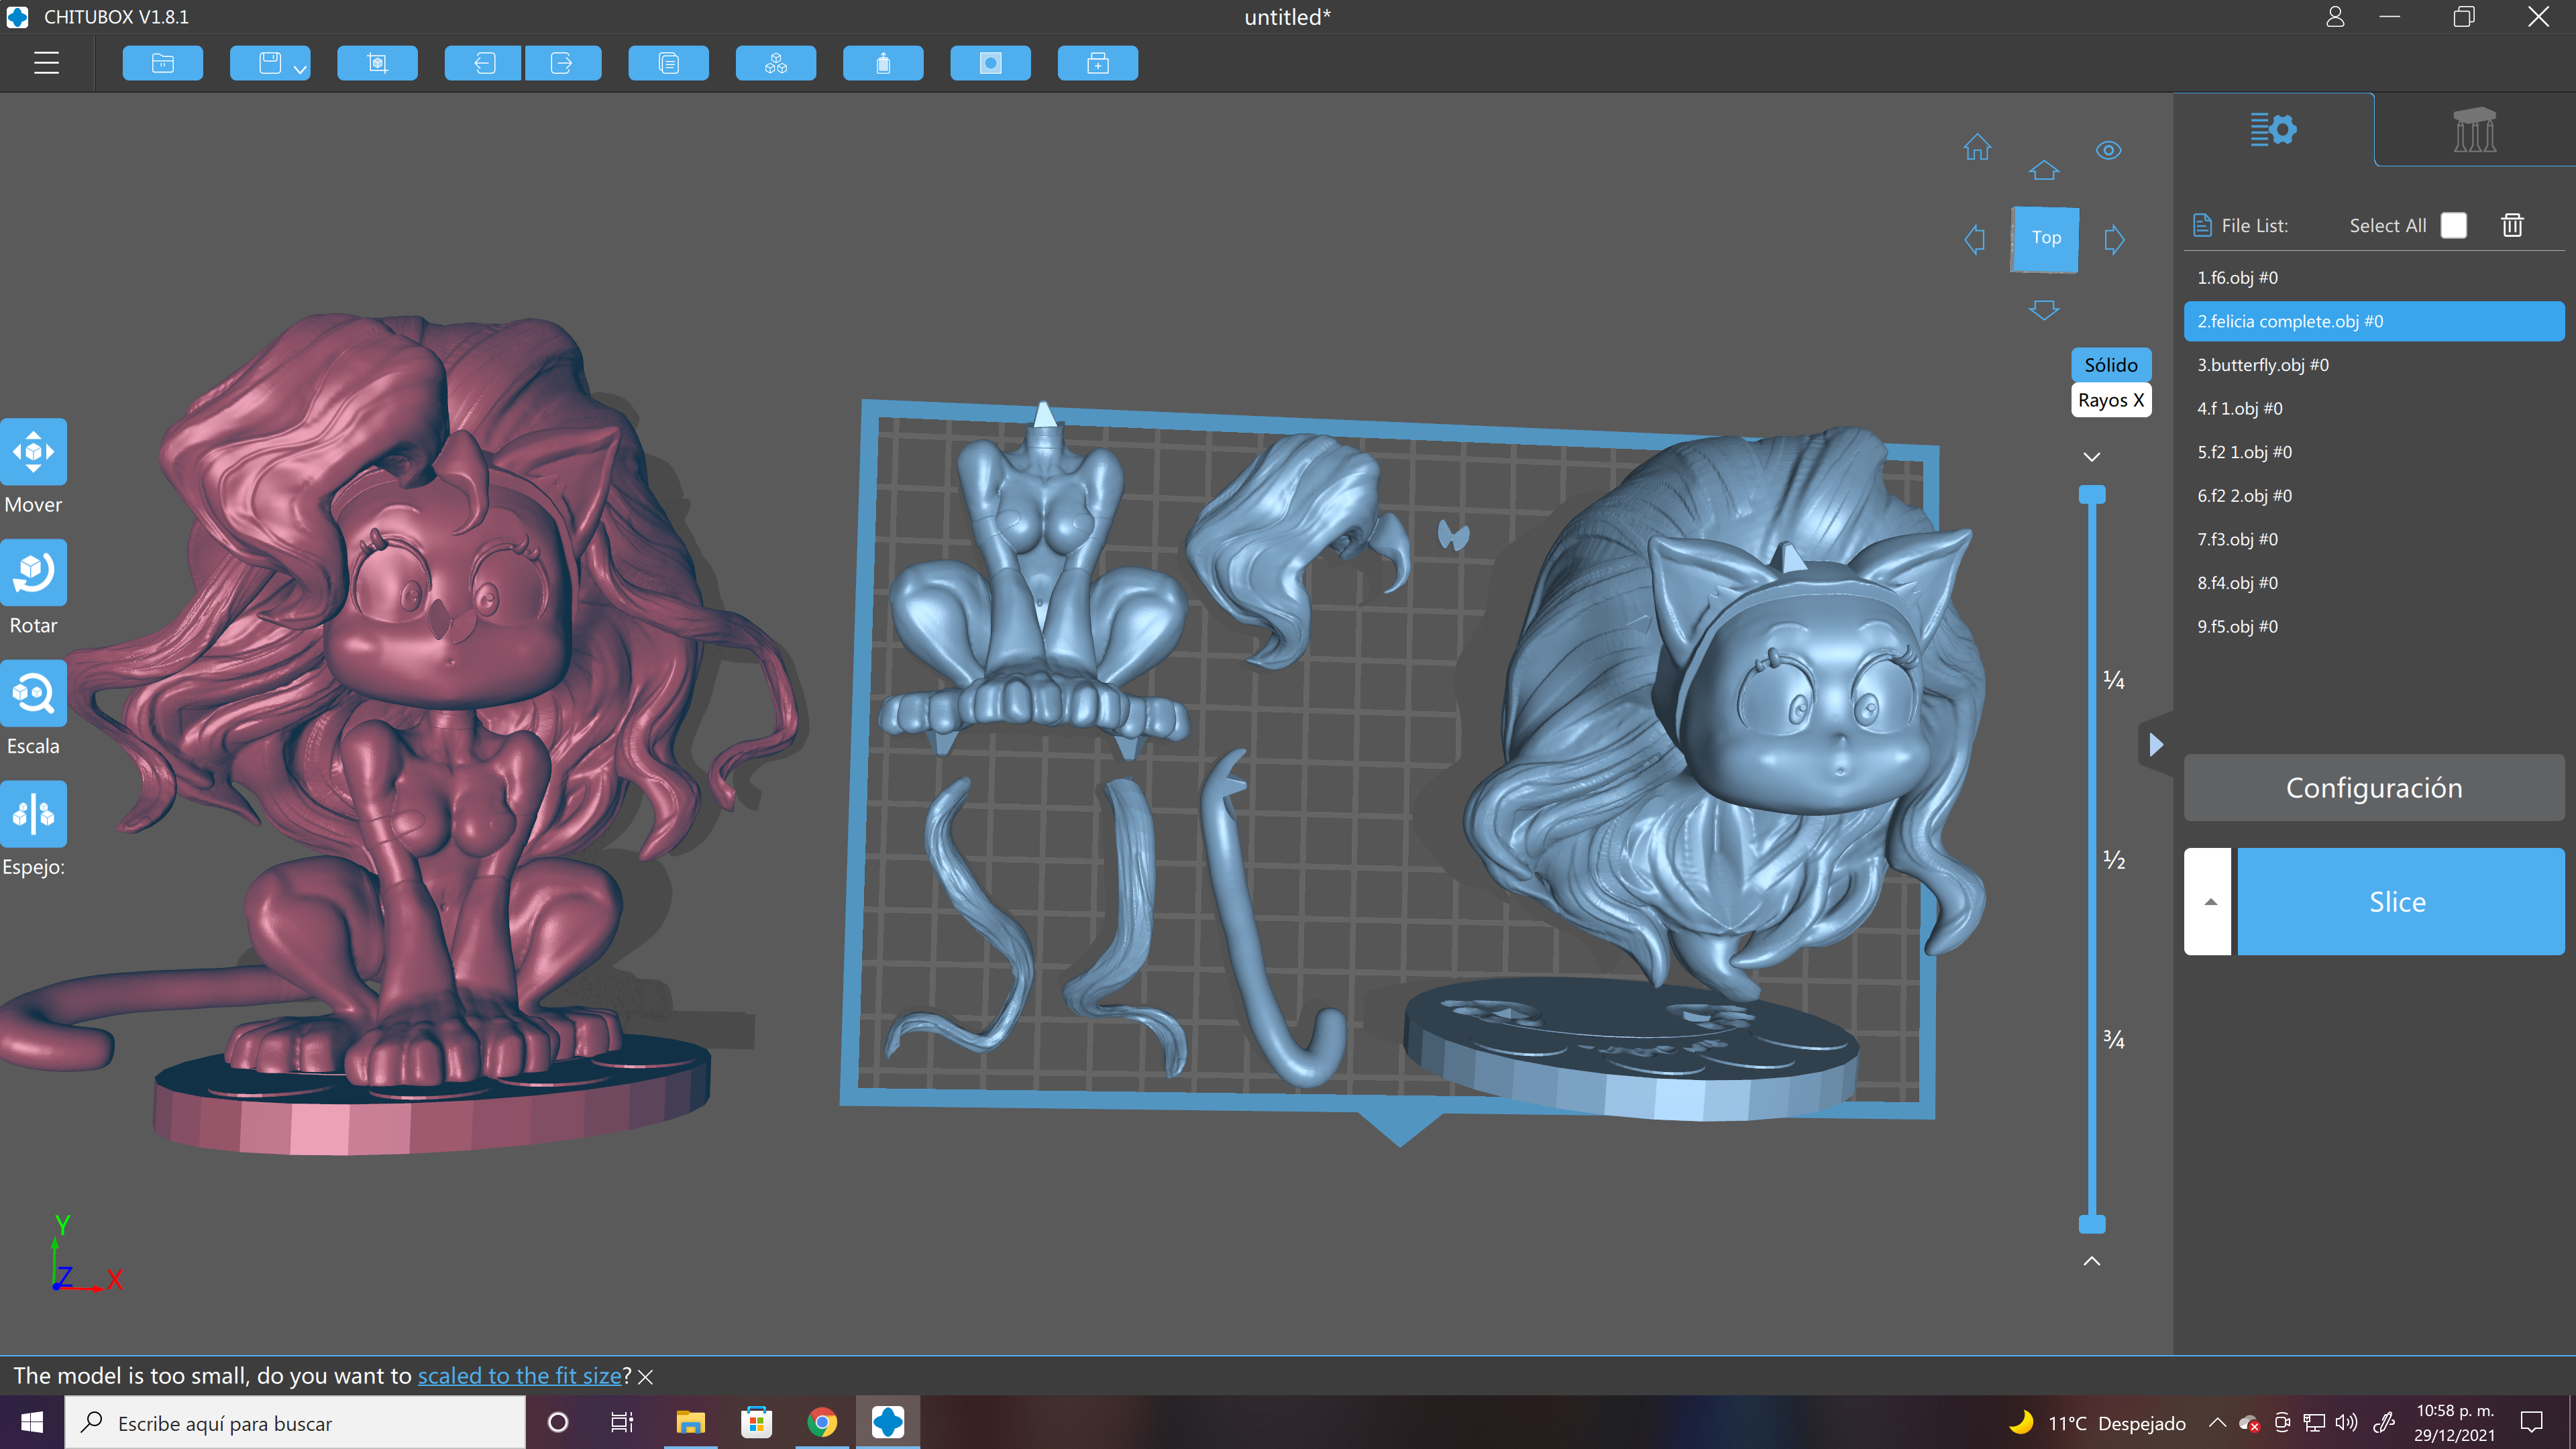Select 3.butterfly.obj #0 in file list
This screenshot has width=2576, height=1449.
[2374, 365]
